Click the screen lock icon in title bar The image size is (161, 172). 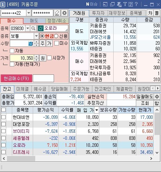pos(119,5)
